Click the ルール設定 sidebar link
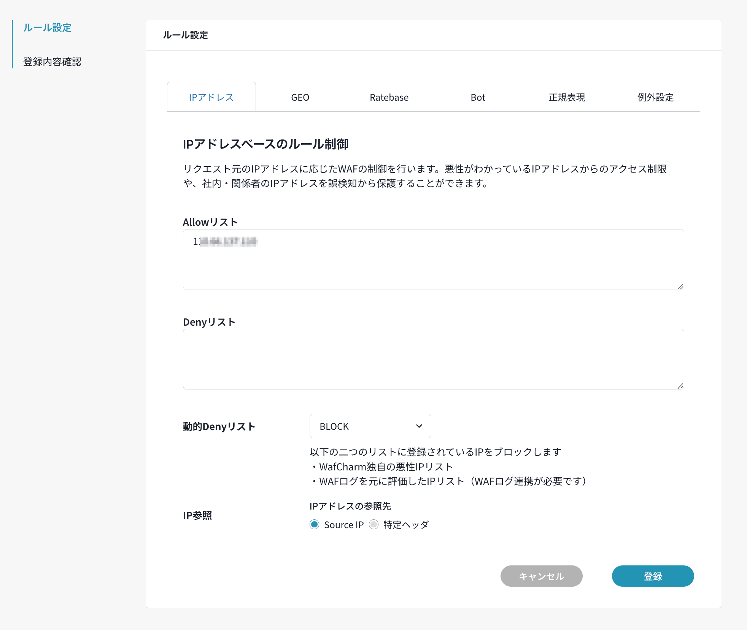This screenshot has height=630, width=747. click(x=48, y=27)
